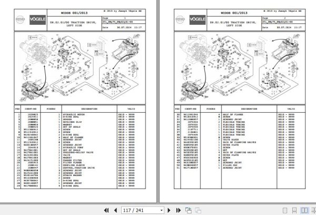Screen dimensions: 316x215
Task: Click the copyright Joseph Vögele AG text on page 2
Action: (x=282, y=11)
